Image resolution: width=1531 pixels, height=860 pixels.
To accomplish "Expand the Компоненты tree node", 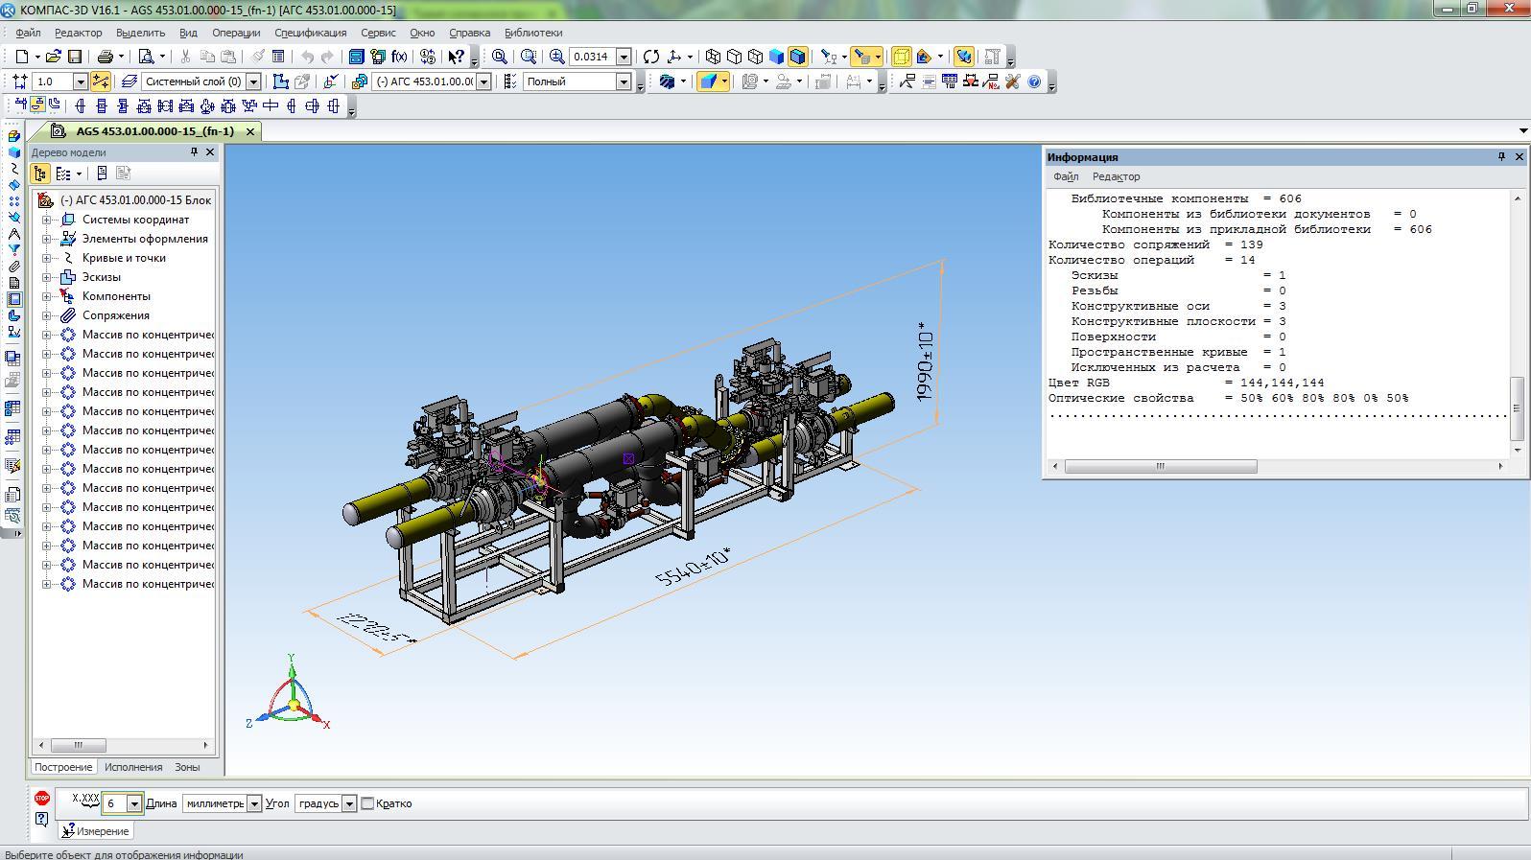I will (46, 296).
